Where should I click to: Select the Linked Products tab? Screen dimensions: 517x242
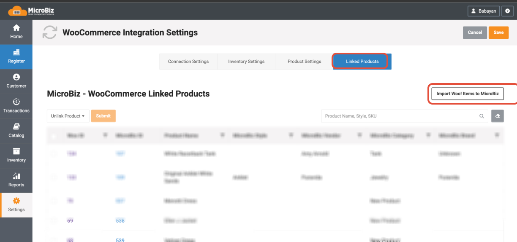[362, 62]
